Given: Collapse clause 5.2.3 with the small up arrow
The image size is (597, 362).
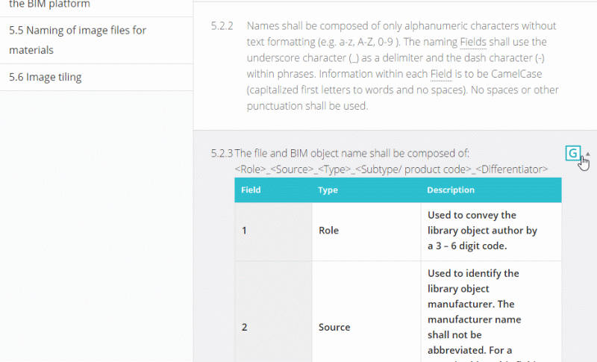Looking at the screenshot, I should (588, 154).
